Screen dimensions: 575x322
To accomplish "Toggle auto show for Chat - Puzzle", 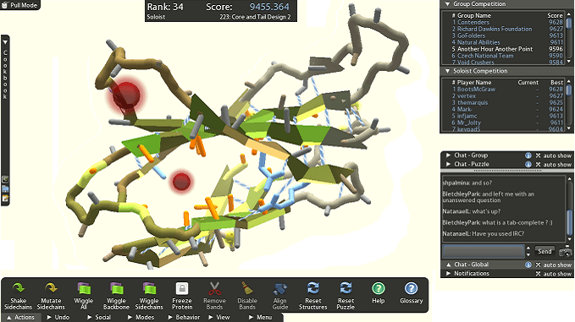I will [x=554, y=164].
